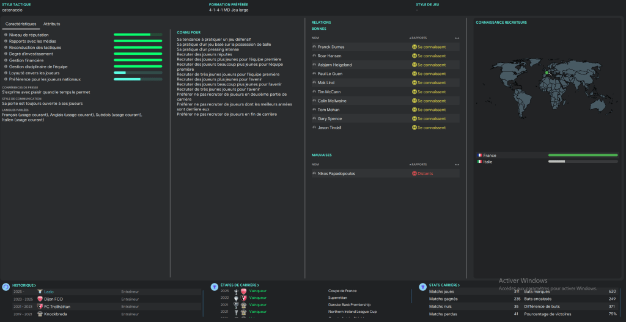Screen dimensions: 626x322
Task: Click the France flag icon
Action: coord(480,156)
